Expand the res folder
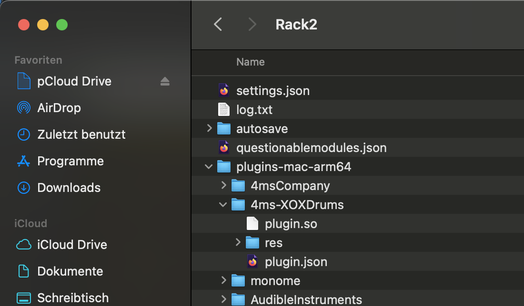 (x=238, y=242)
